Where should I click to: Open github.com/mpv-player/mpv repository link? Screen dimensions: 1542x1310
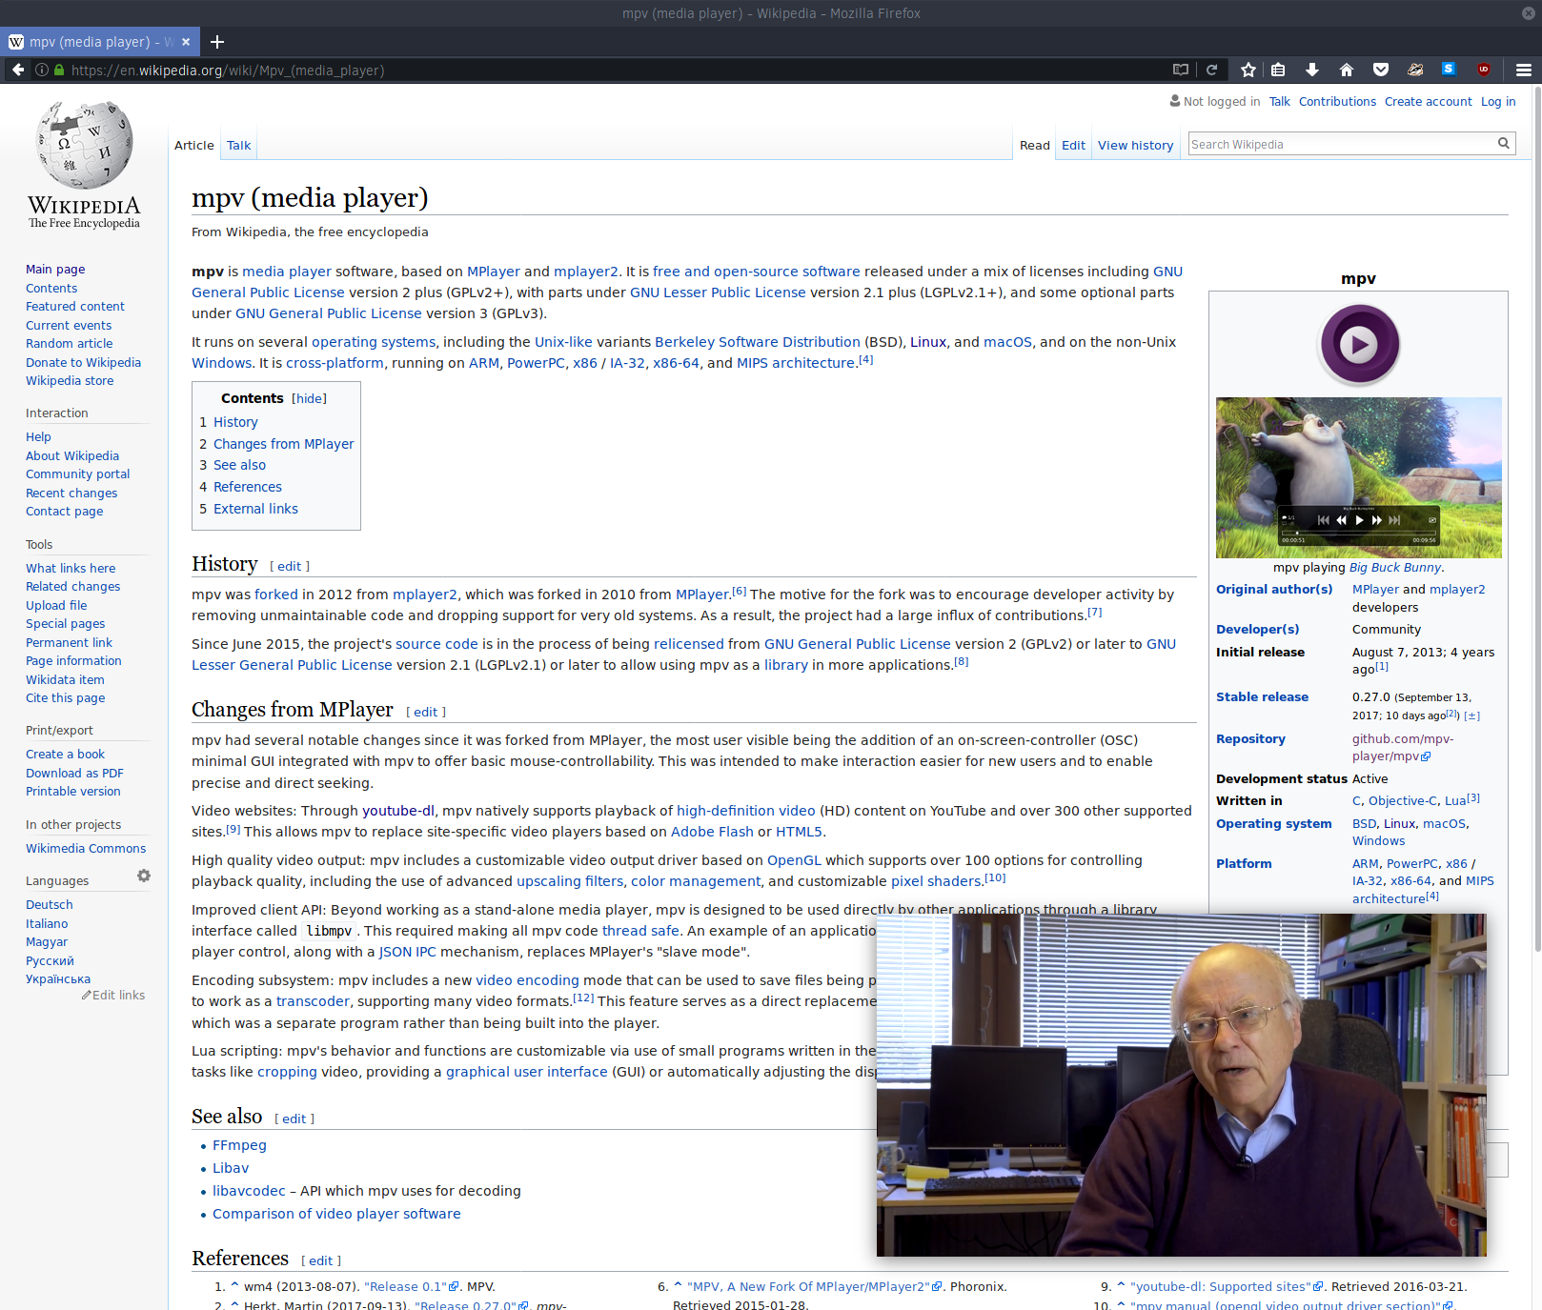pyautogui.click(x=1403, y=747)
